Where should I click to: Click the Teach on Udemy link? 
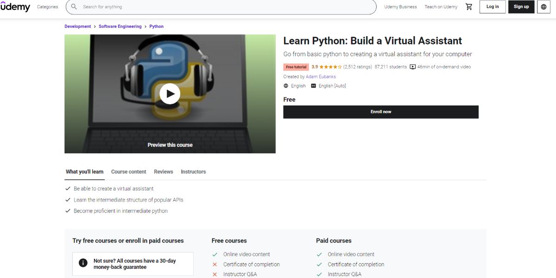coord(441,6)
